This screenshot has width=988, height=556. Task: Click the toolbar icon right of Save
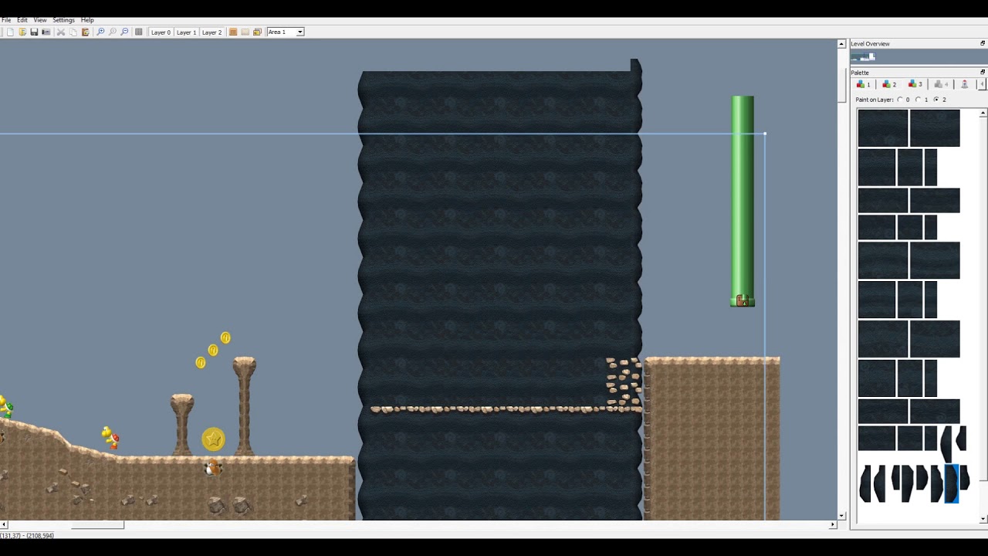[x=46, y=32]
